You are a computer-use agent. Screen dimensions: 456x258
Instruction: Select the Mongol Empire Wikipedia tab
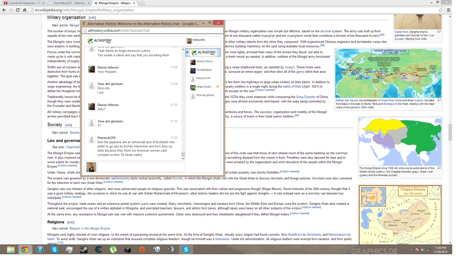(x=114, y=3)
